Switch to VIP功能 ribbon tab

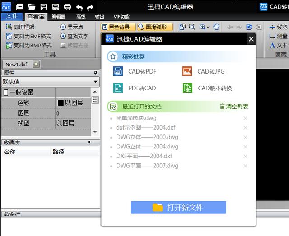tap(121, 17)
